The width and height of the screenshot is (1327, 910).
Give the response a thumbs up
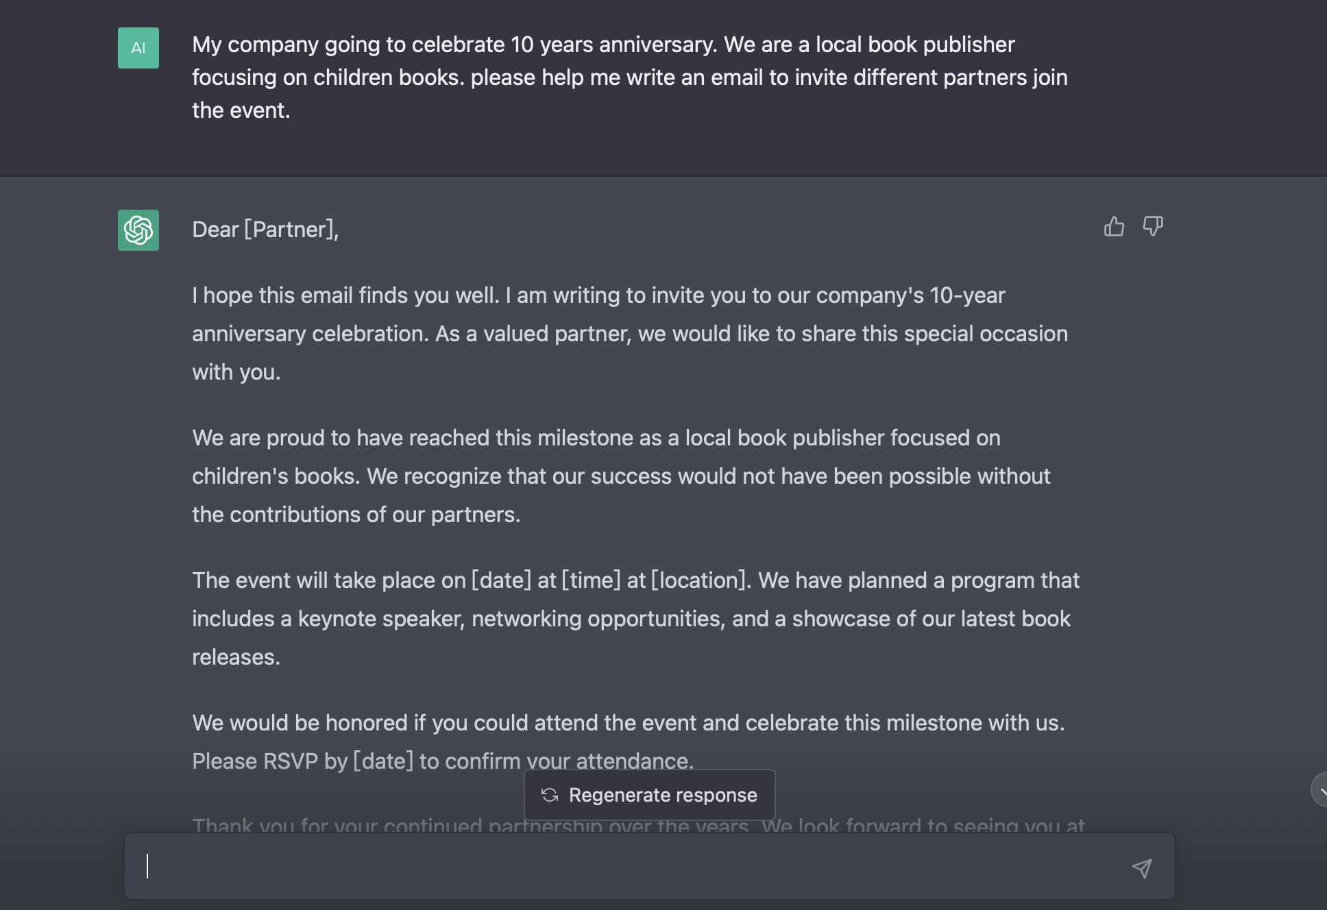[1114, 227]
